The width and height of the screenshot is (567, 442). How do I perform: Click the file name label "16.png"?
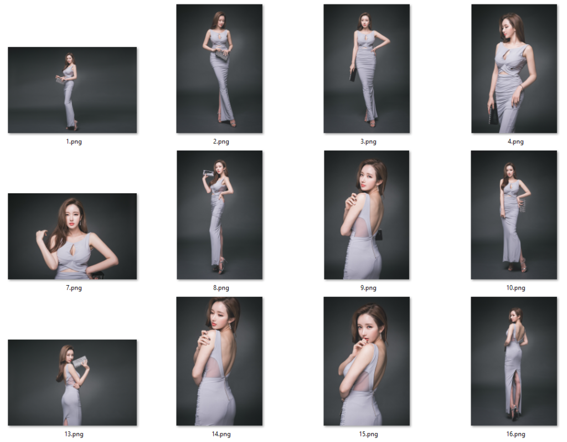[x=516, y=434]
